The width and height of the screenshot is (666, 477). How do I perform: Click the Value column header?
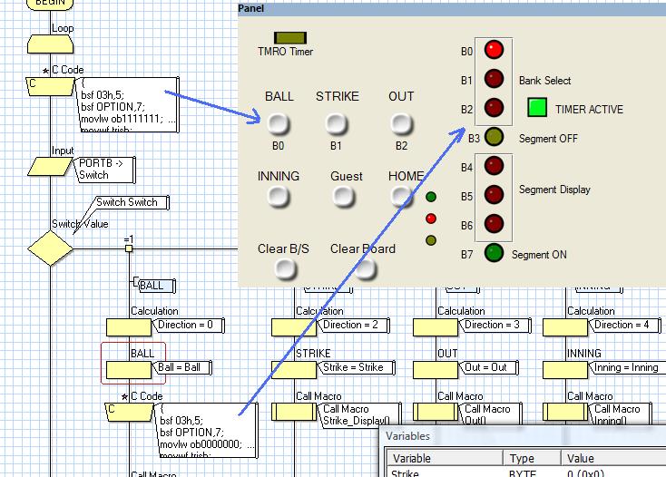613,458
